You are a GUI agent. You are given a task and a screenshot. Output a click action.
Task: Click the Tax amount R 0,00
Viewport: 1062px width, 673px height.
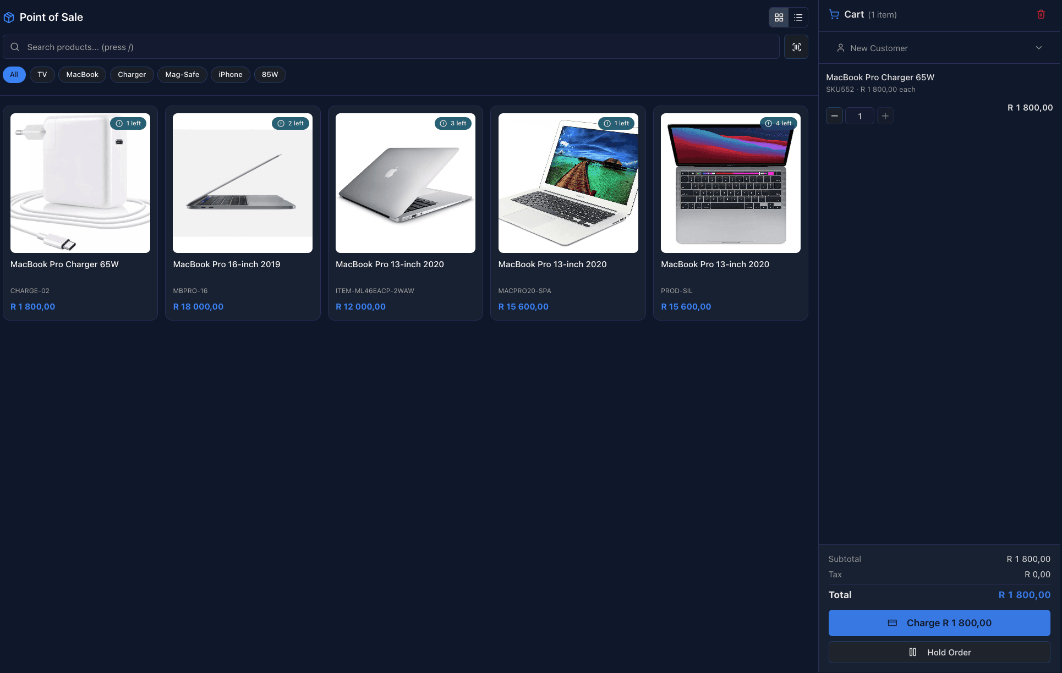pyautogui.click(x=1037, y=575)
